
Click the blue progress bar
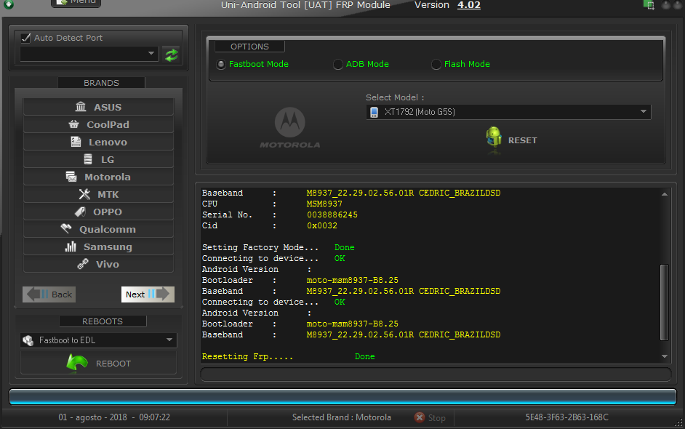tap(343, 396)
